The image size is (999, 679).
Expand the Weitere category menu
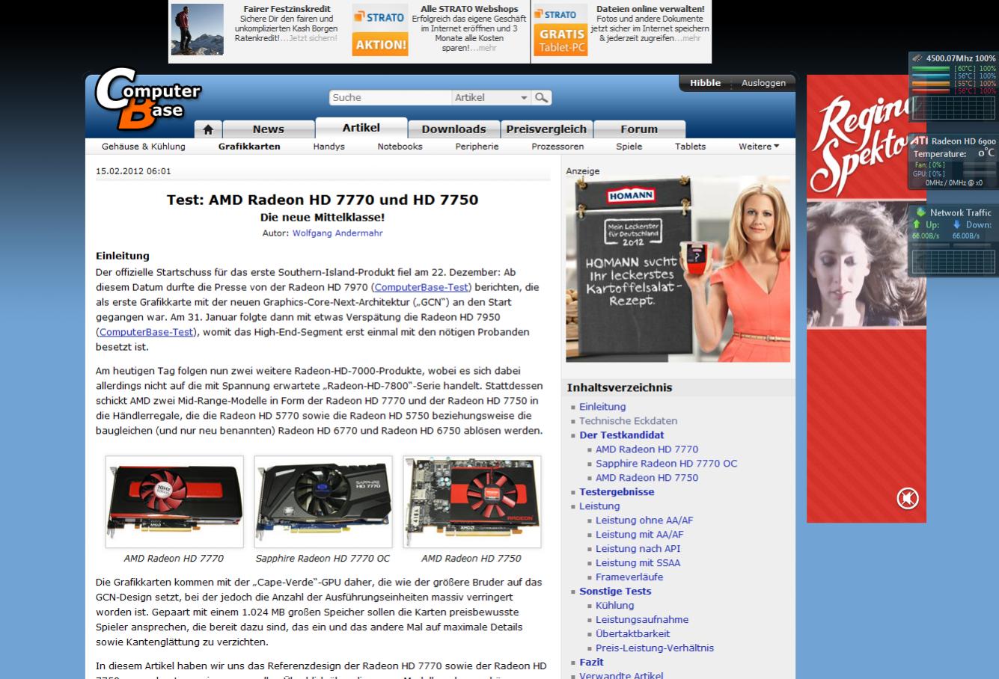pos(759,147)
